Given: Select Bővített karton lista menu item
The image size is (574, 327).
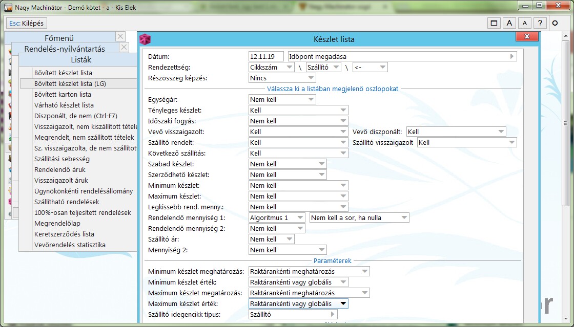Looking at the screenshot, I should [63, 94].
